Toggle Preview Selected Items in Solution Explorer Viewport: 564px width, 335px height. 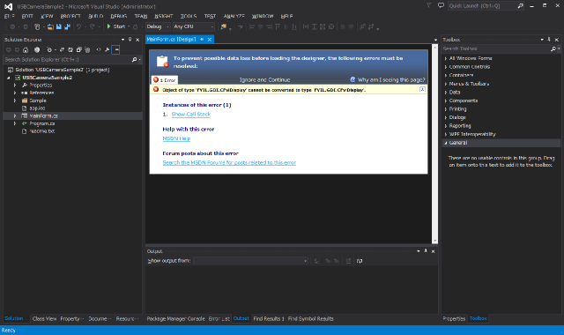(115, 49)
